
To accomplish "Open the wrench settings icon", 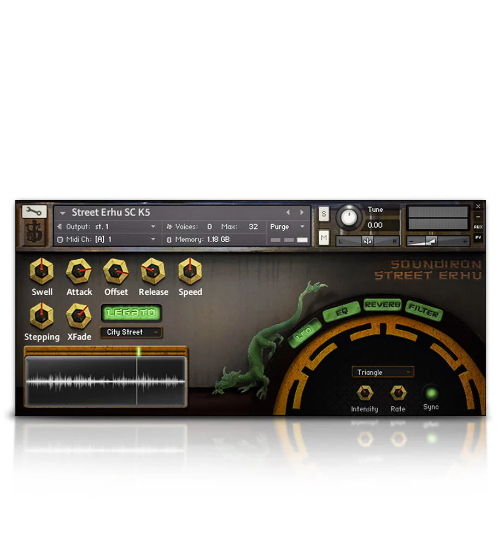I will [34, 212].
